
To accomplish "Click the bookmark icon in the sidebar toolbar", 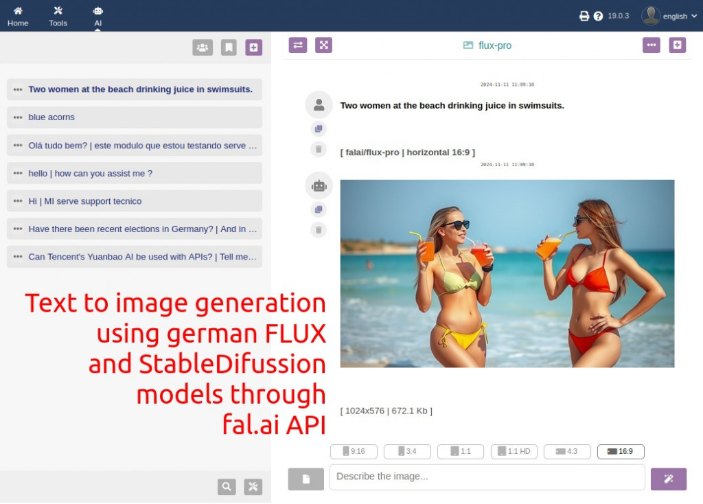I will pyautogui.click(x=229, y=47).
